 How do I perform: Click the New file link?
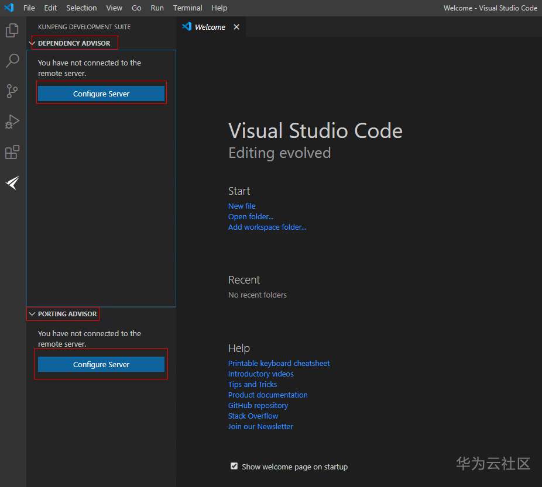click(x=242, y=206)
